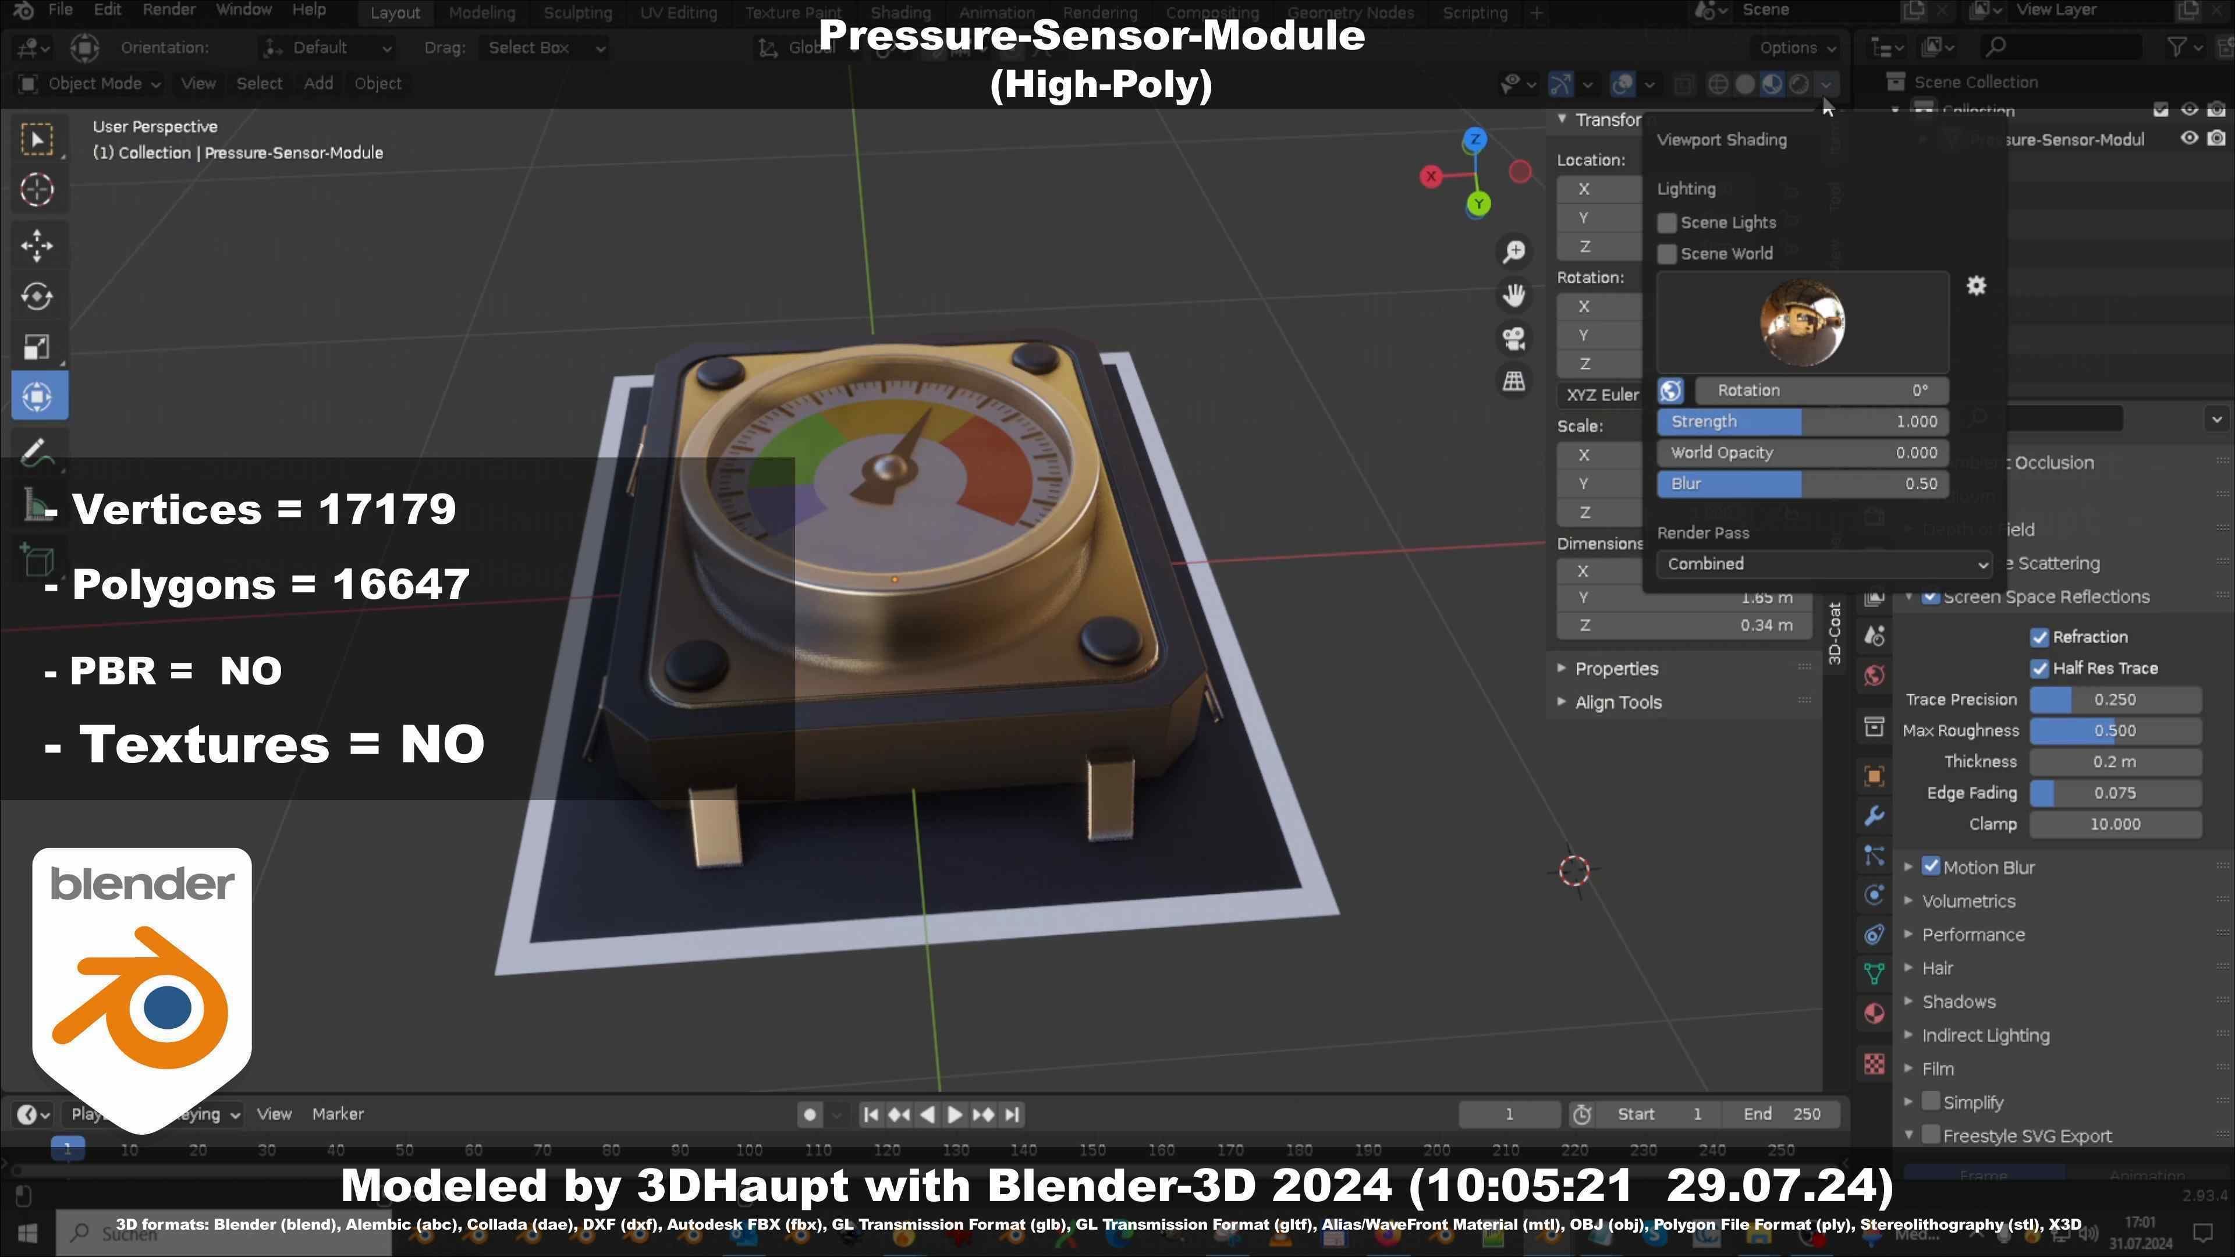The width and height of the screenshot is (2235, 1257).
Task: Open the World properties tab icon
Action: pyautogui.click(x=1874, y=676)
